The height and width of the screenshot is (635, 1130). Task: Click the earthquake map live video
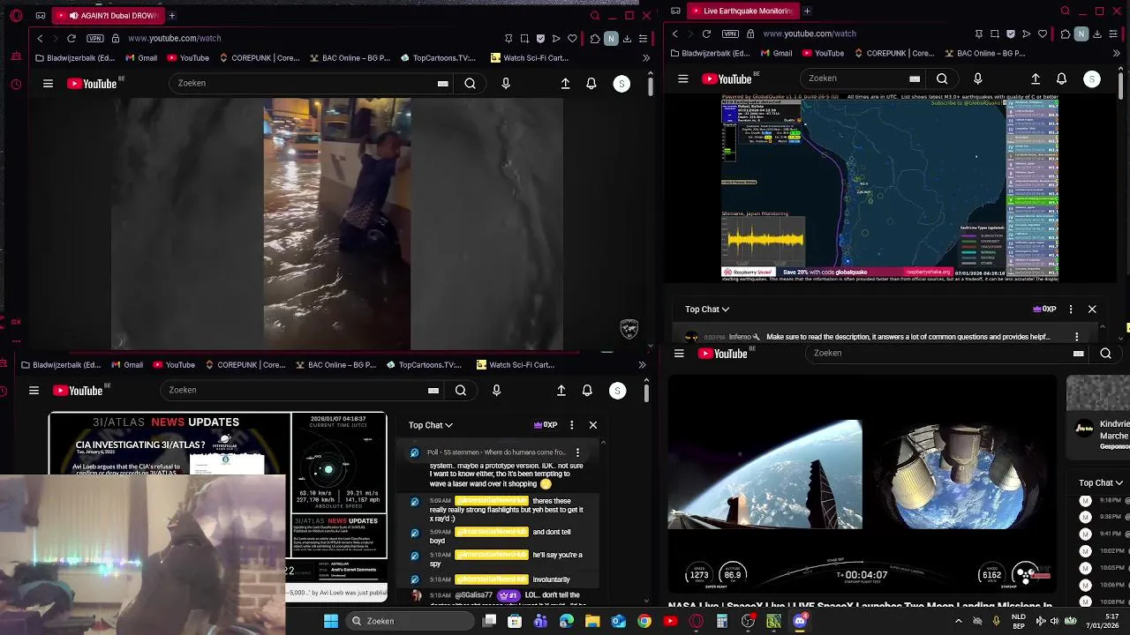tap(890, 187)
